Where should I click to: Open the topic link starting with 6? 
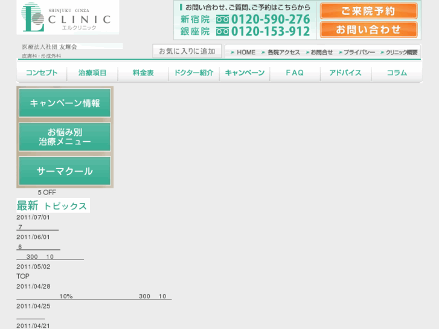39,247
